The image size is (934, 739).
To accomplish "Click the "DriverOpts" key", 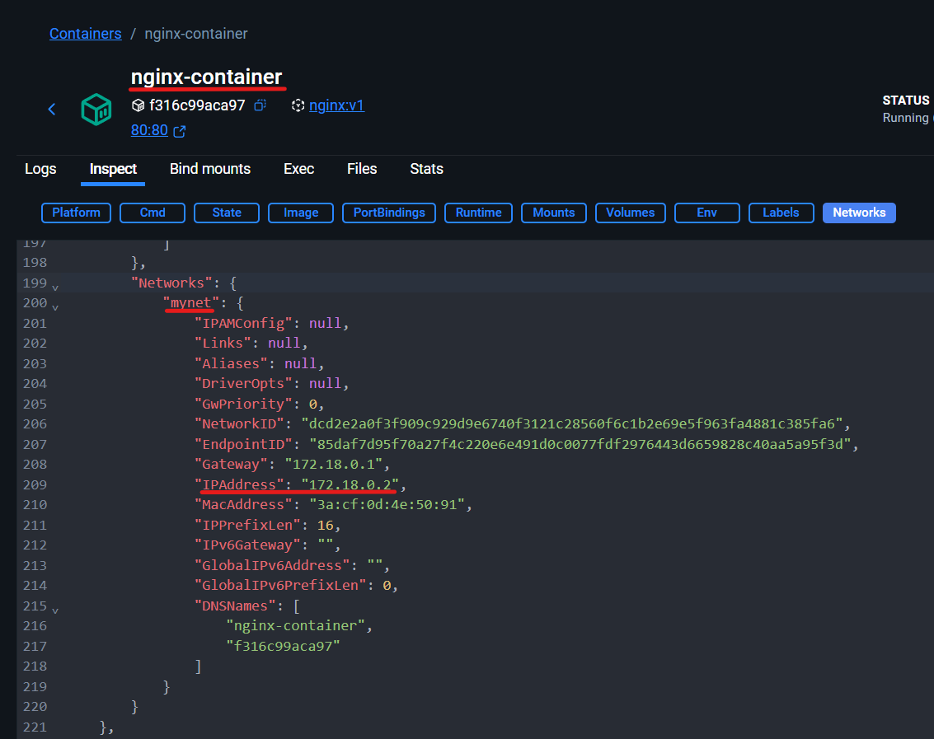I will pos(243,383).
